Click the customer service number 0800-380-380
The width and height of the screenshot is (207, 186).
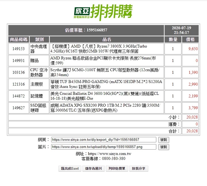pyautogui.click(x=114, y=158)
